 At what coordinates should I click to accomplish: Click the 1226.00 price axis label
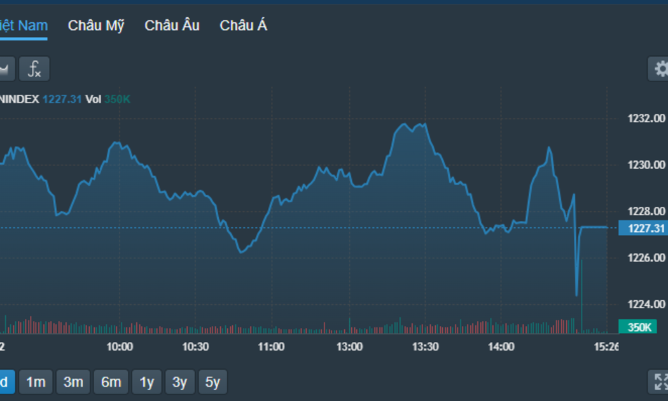click(x=646, y=257)
